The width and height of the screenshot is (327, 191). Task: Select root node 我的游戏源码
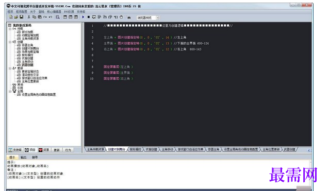click(x=22, y=25)
